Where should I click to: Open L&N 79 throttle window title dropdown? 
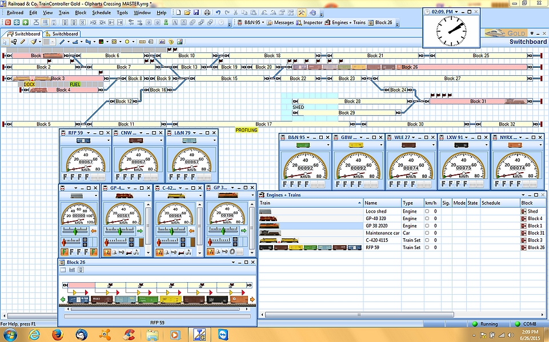(x=195, y=133)
